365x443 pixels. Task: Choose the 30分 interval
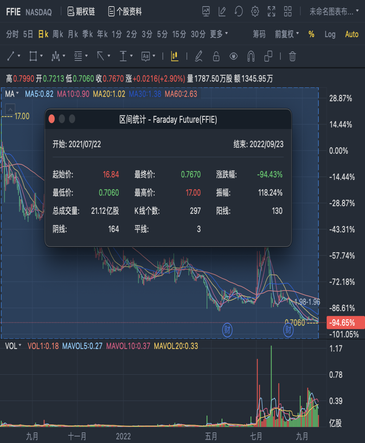click(x=198, y=34)
